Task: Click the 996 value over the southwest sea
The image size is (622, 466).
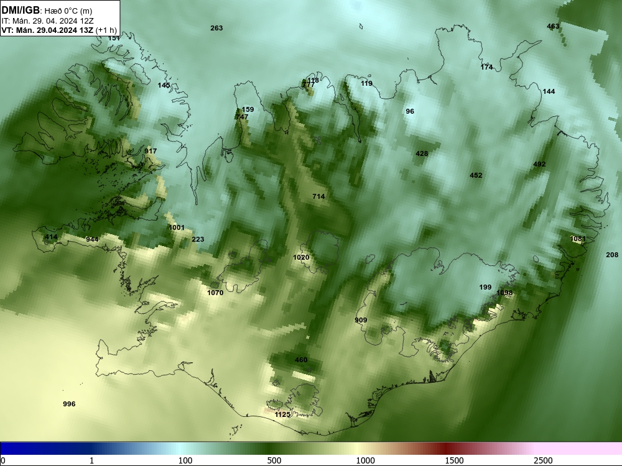Action: tap(69, 404)
